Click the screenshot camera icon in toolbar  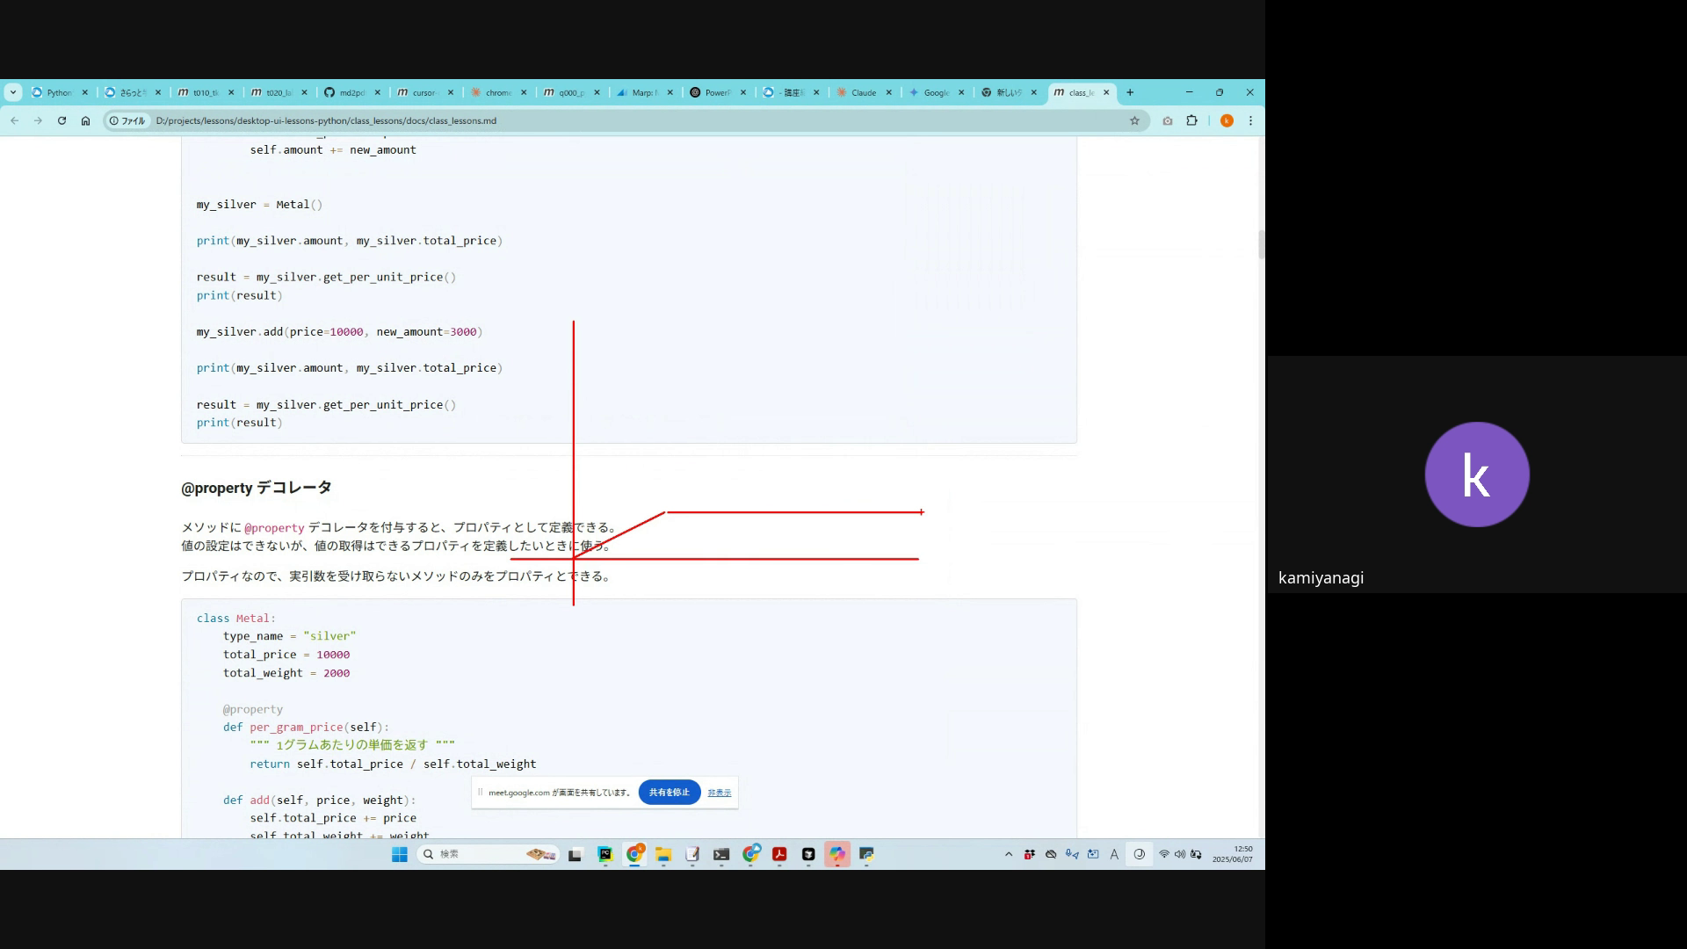(x=1167, y=120)
